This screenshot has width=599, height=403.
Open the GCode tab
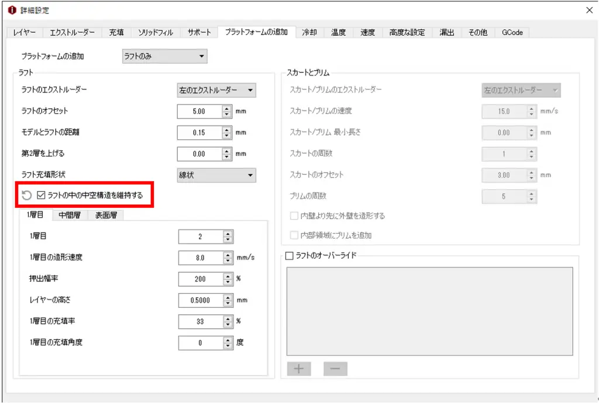[x=512, y=33]
